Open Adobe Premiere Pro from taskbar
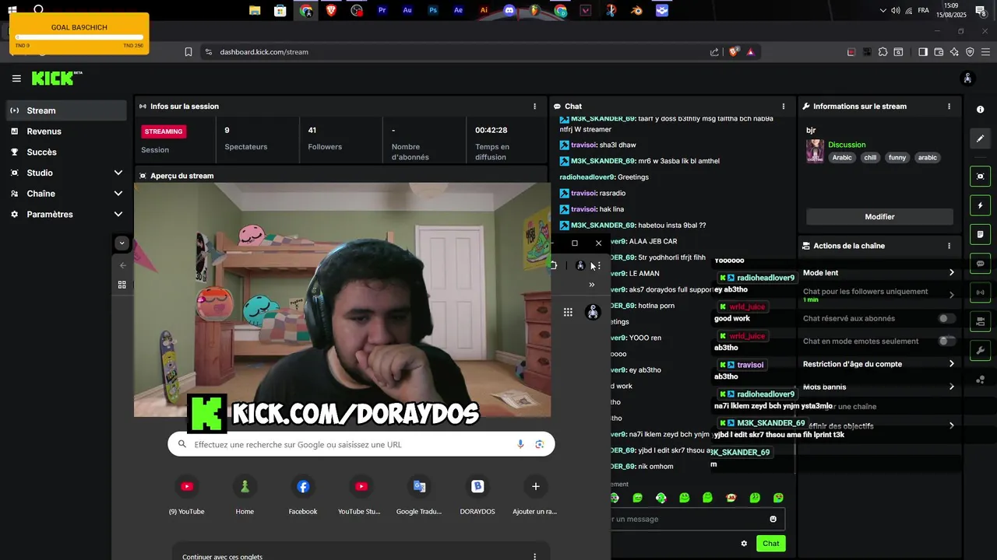The width and height of the screenshot is (997, 560). click(x=382, y=11)
